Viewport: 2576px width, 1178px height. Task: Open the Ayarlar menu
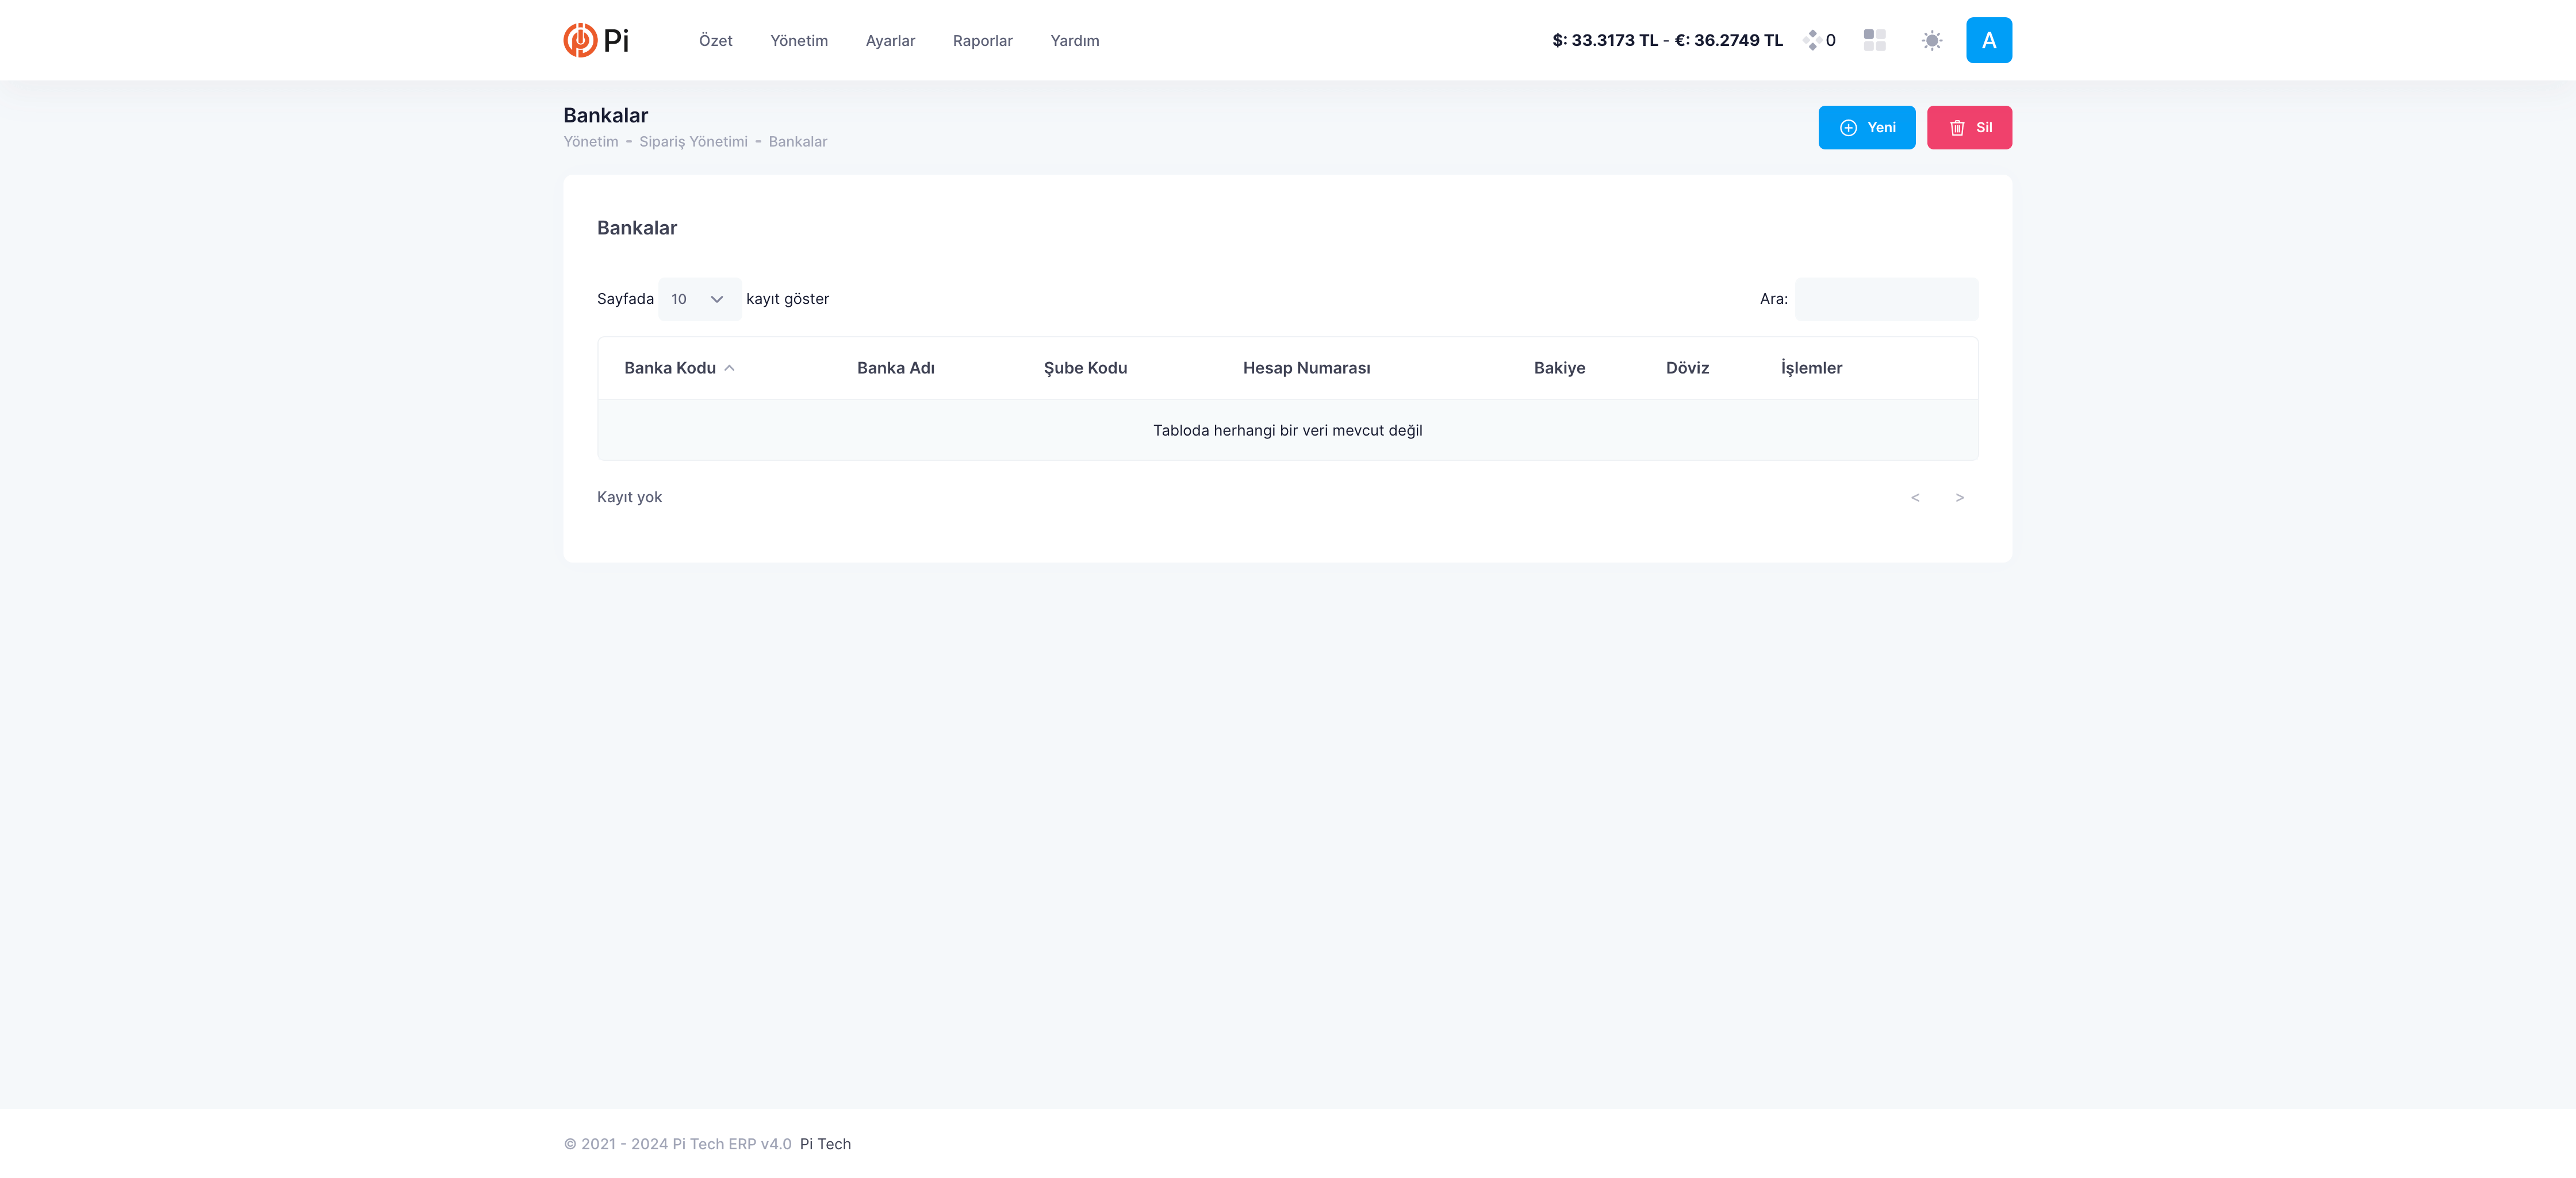pyautogui.click(x=889, y=41)
